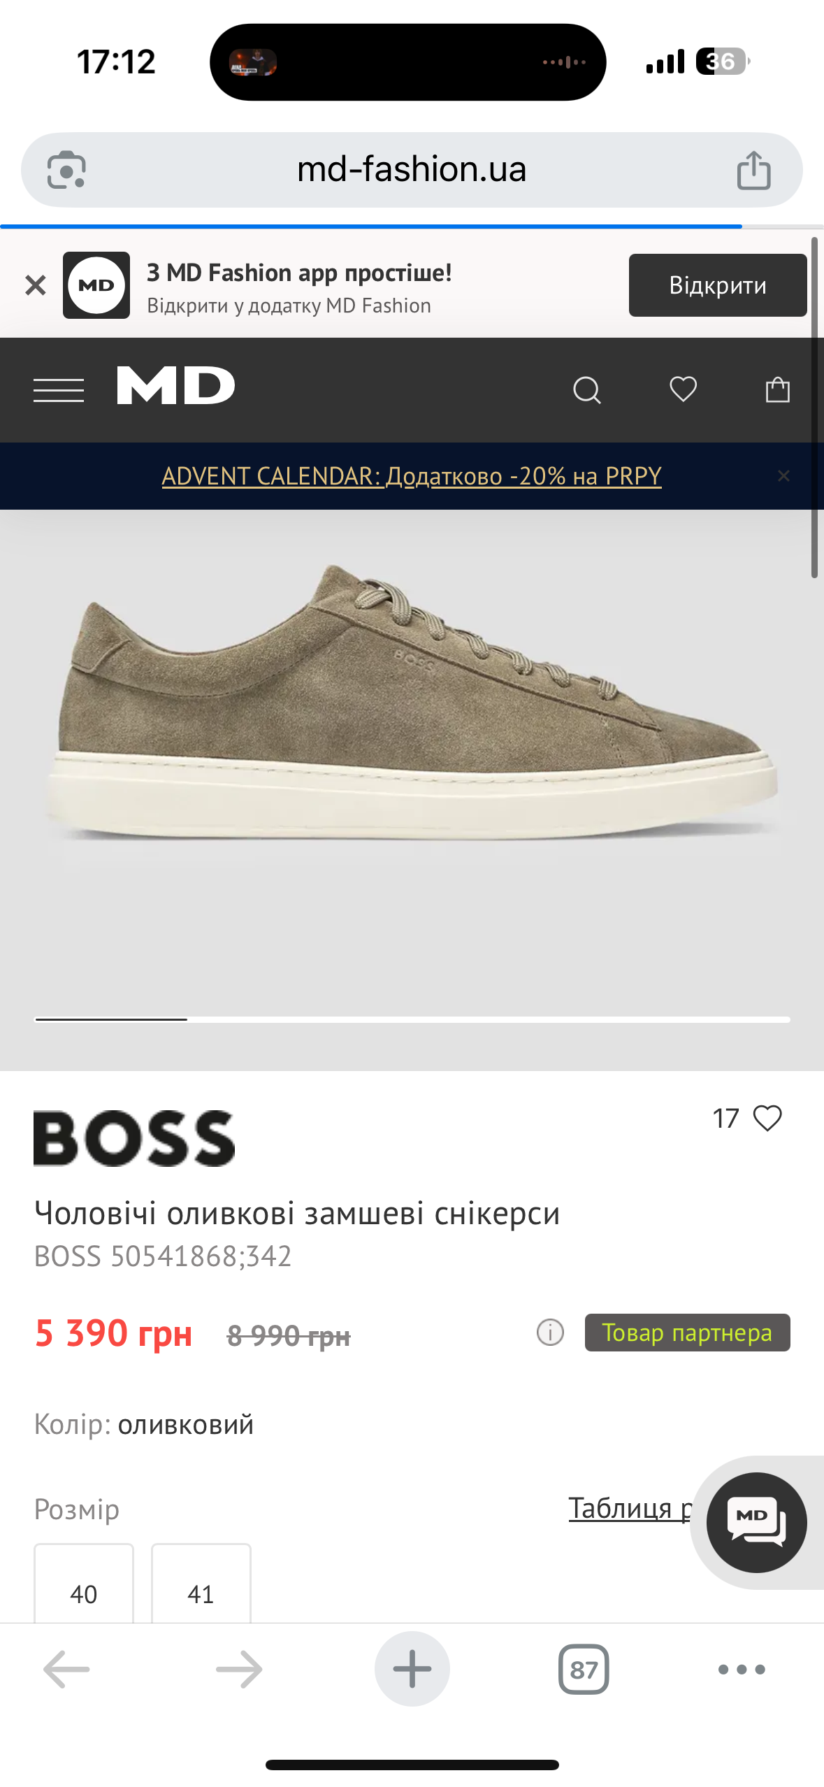Open a new tab with plus button
The image size is (824, 1787).
[412, 1669]
